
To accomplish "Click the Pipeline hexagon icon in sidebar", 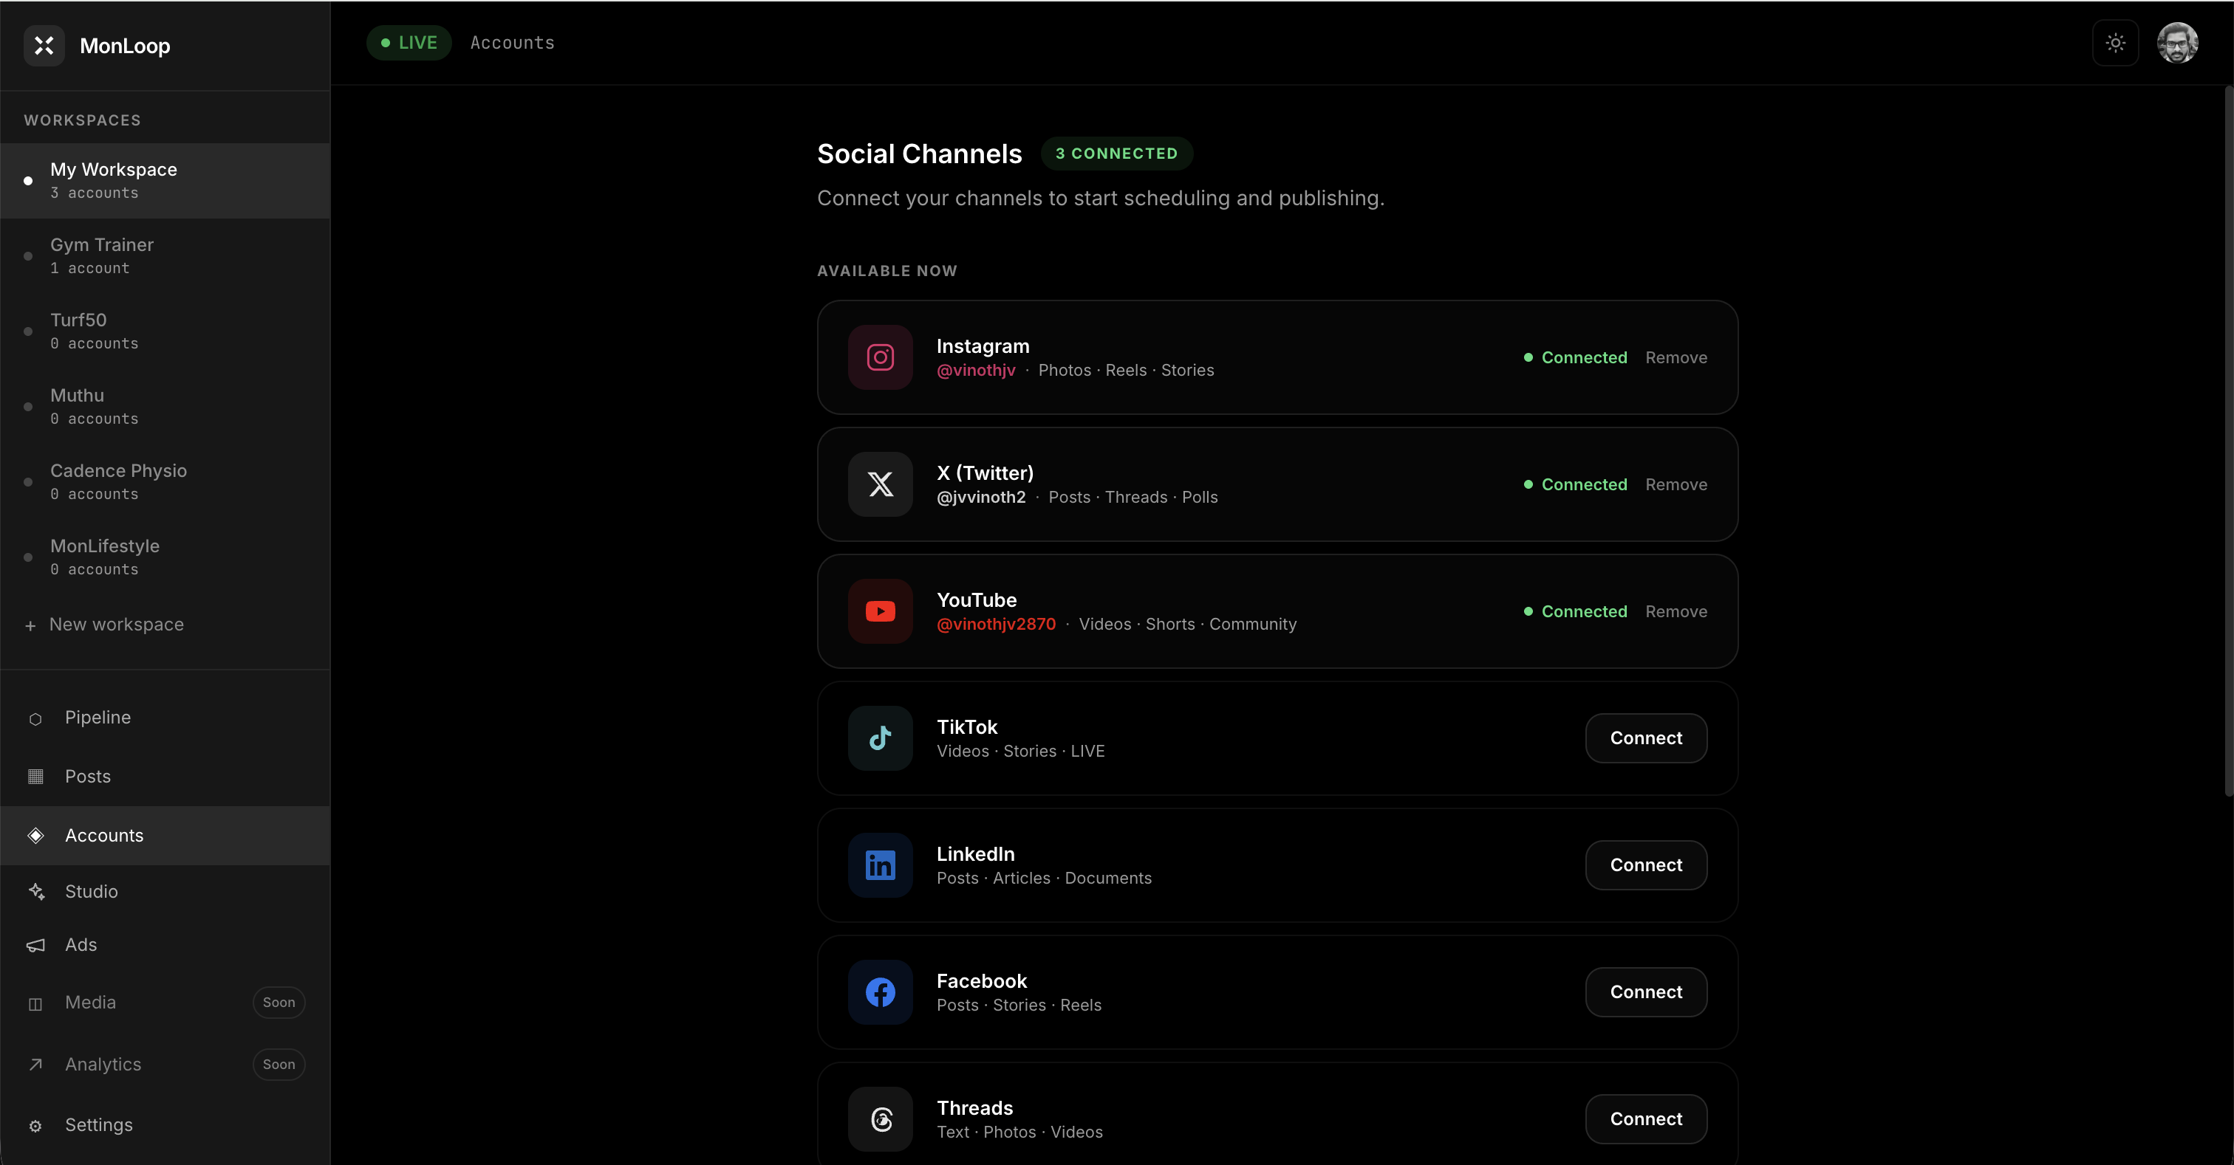I will pyautogui.click(x=35, y=718).
